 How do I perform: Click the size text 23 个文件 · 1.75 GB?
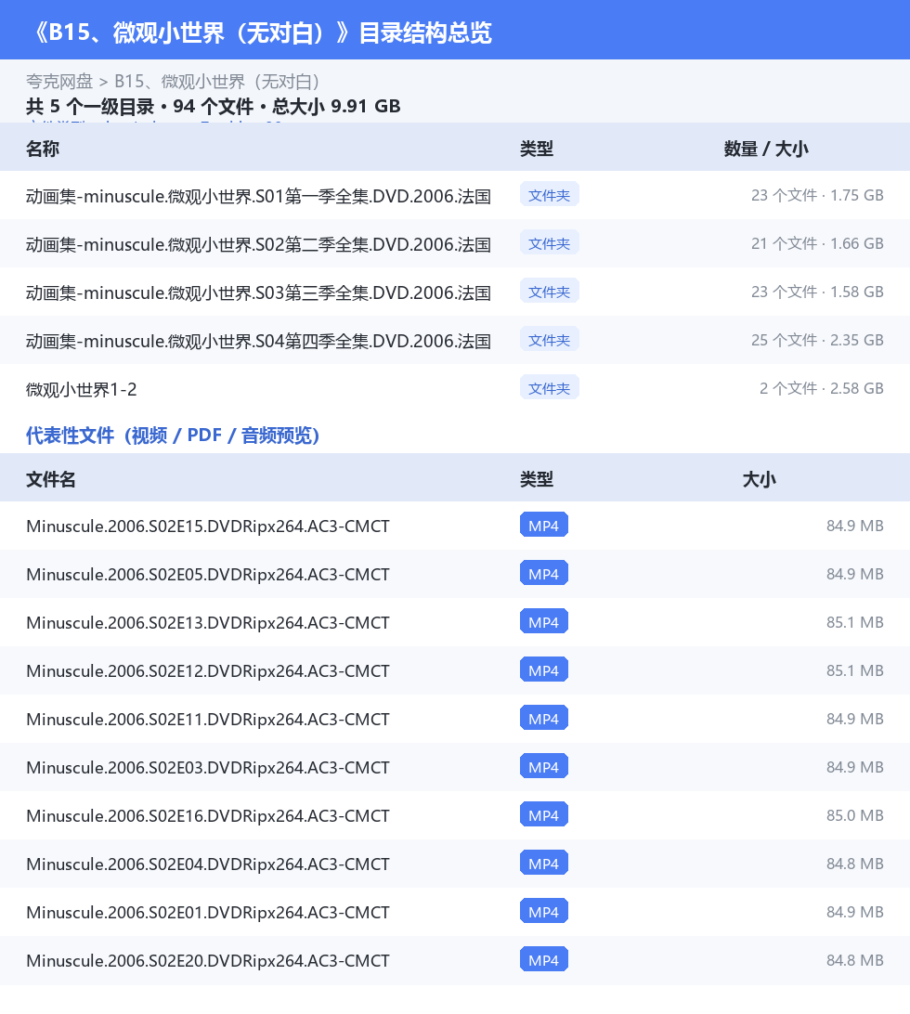(x=817, y=195)
